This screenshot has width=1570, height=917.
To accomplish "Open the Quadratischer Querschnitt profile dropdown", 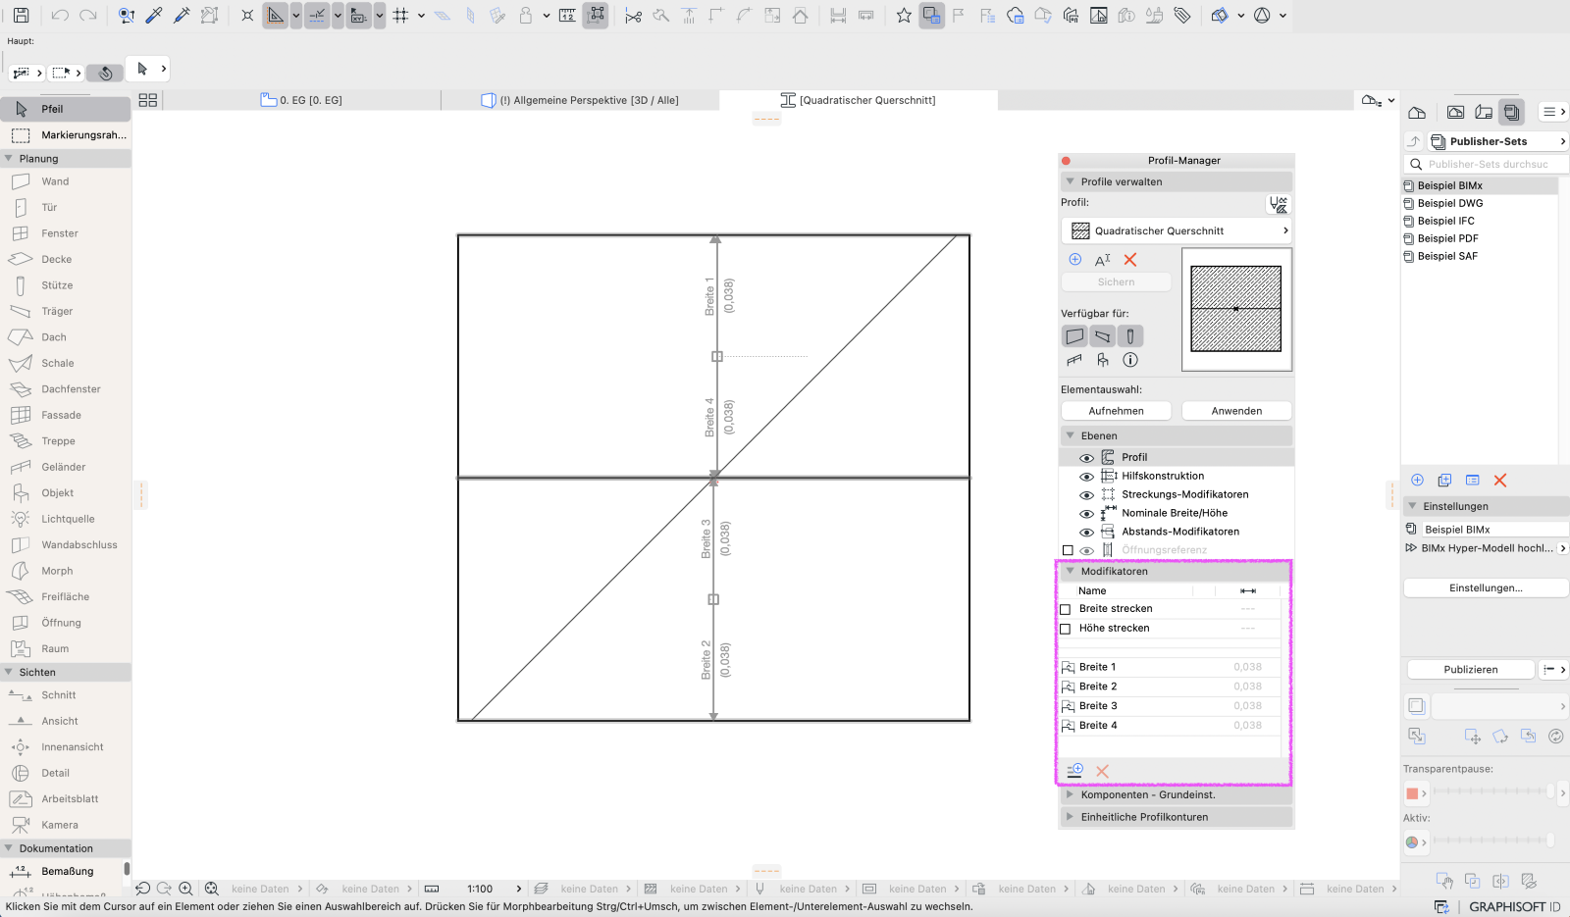I will click(x=1177, y=230).
